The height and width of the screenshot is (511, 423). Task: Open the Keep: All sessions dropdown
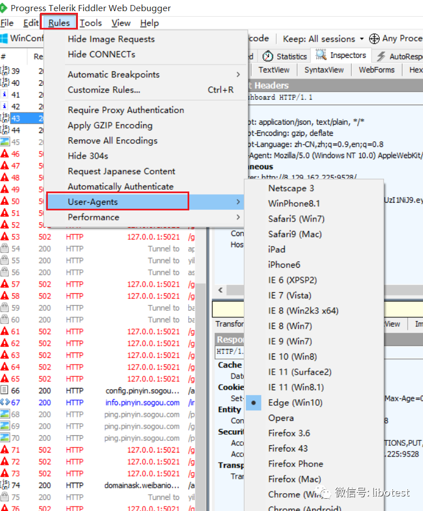pos(323,39)
